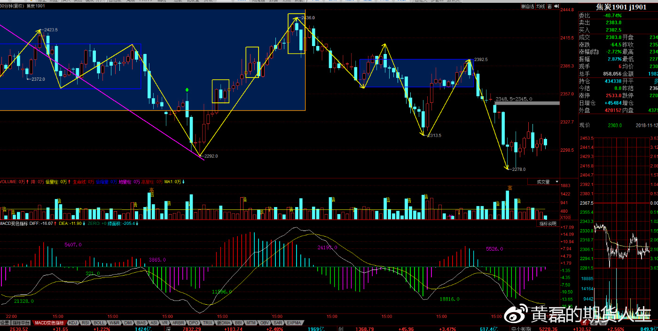Click the 总手 858,056 value
Image resolution: width=658 pixels, height=331 pixels.
pos(612,74)
